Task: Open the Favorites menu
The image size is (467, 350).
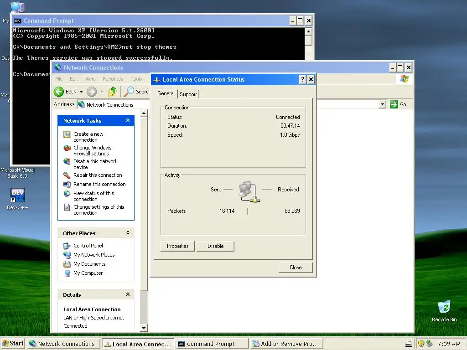Action: [113, 79]
